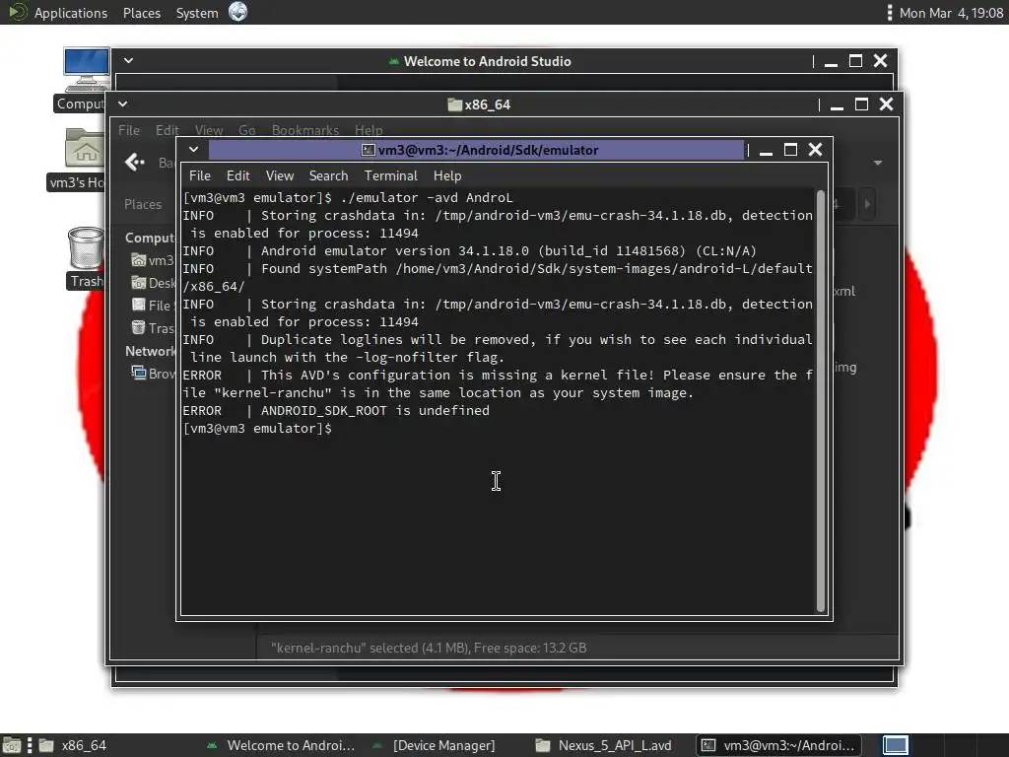Click the terminal titlebar terminal icon
The width and height of the screenshot is (1009, 757).
[369, 150]
